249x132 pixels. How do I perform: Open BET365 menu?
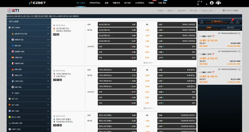point(128,3)
